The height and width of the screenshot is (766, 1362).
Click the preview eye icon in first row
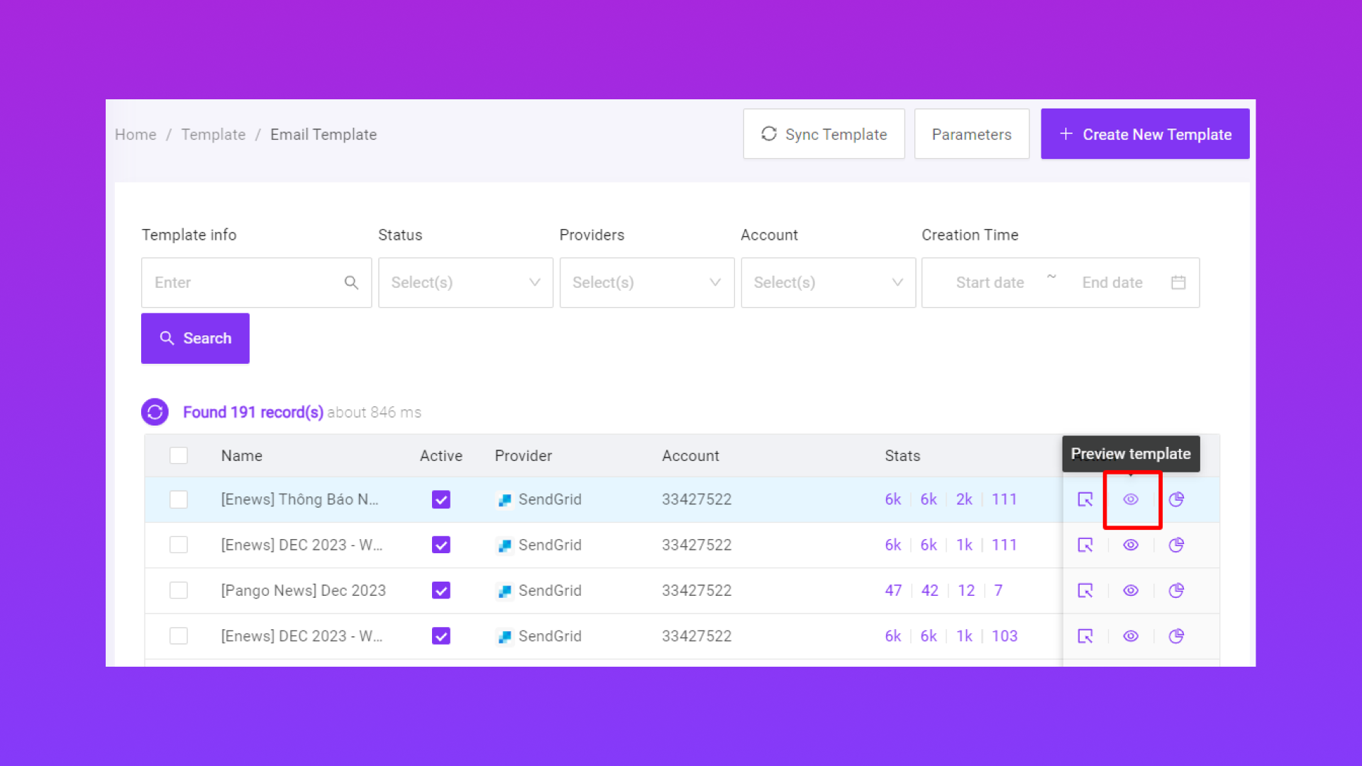(x=1131, y=499)
